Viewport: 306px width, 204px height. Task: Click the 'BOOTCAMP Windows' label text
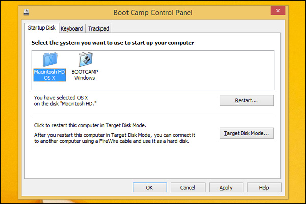pyautogui.click(x=85, y=75)
